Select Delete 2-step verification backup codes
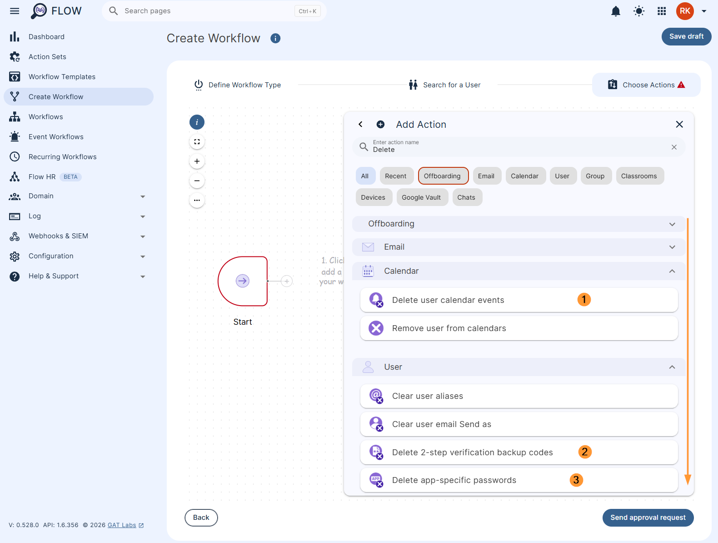The height and width of the screenshot is (543, 718). (x=519, y=452)
